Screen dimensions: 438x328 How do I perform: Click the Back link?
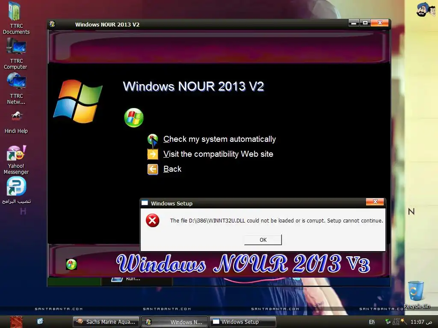coord(172,169)
